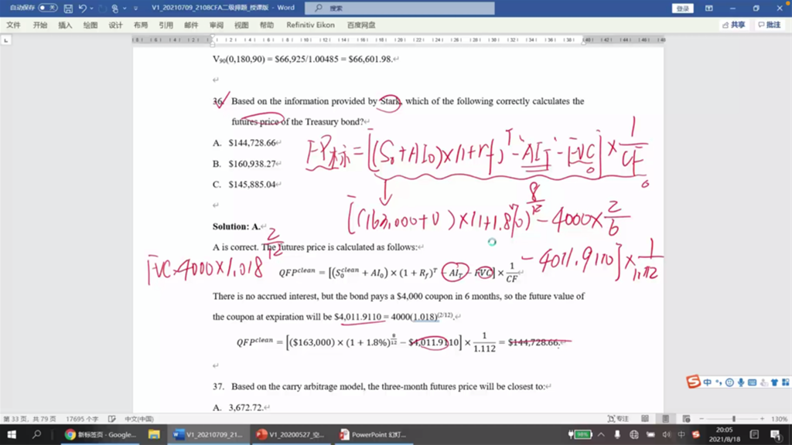This screenshot has width=792, height=445.
Task: Click the 130% zoom level
Action: point(779,419)
